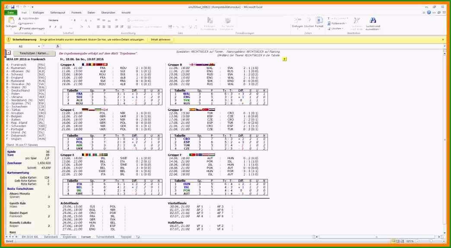451x248 pixels.
Task: Close the yellow security warning bar
Action: 443,40
